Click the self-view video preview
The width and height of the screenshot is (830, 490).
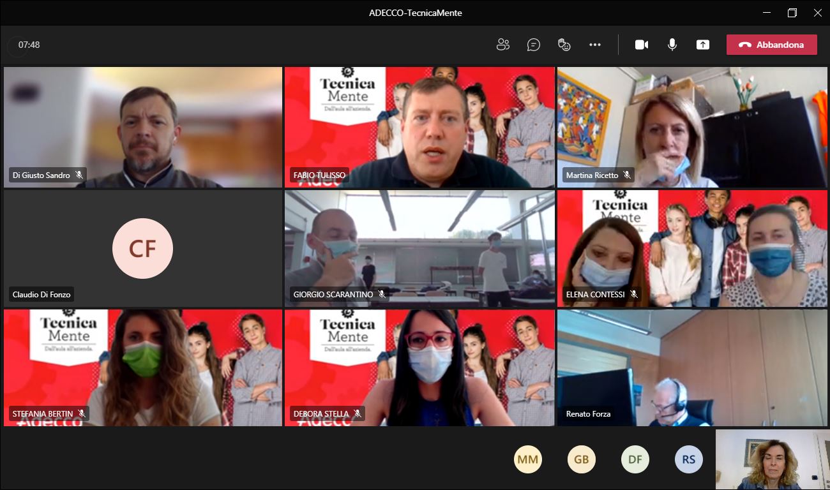(773, 459)
